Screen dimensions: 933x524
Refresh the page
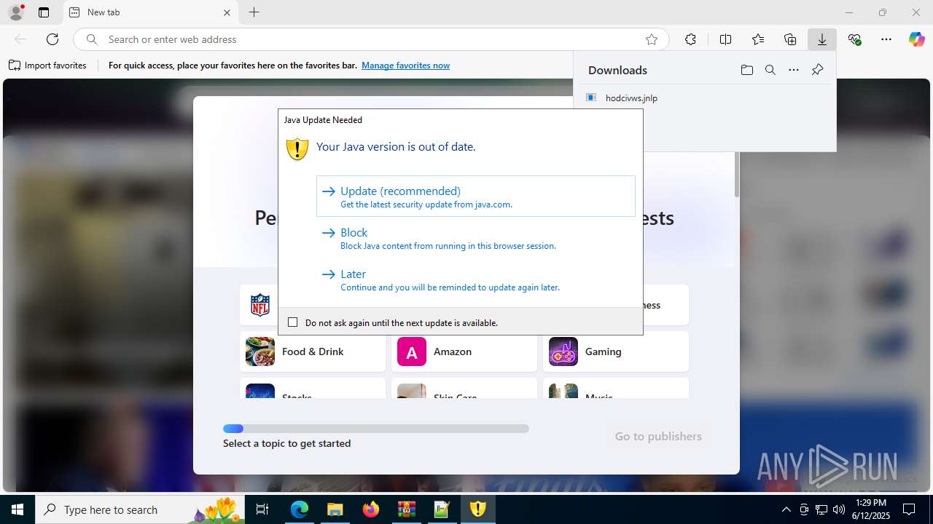tap(52, 39)
